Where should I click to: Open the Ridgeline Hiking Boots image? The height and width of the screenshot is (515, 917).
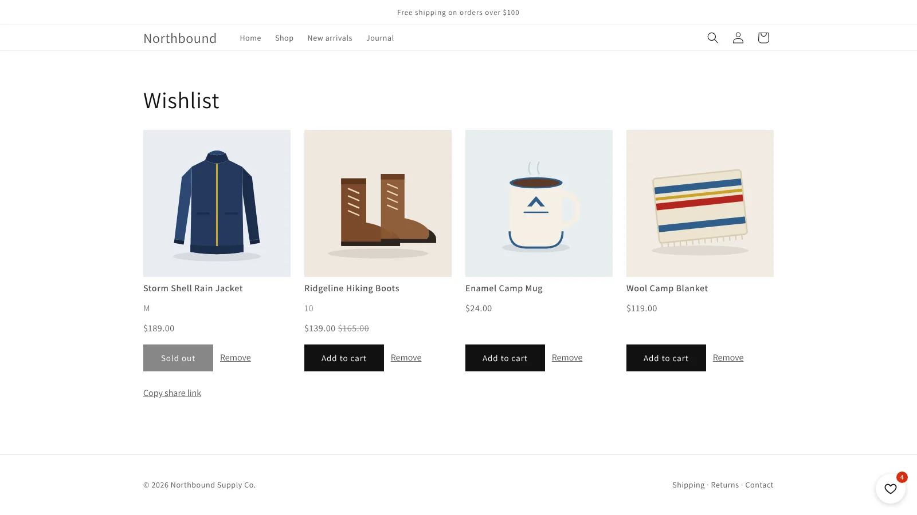click(x=378, y=203)
